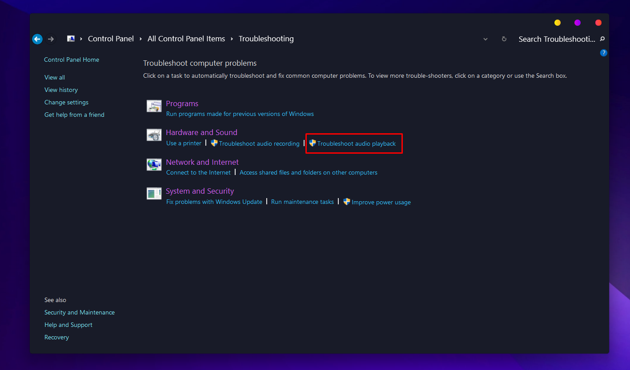Open Network and Internet heading
Image resolution: width=630 pixels, height=370 pixels.
coord(202,162)
